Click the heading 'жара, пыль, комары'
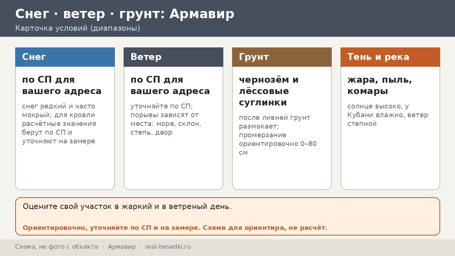The width and height of the screenshot is (455, 256). tap(380, 85)
